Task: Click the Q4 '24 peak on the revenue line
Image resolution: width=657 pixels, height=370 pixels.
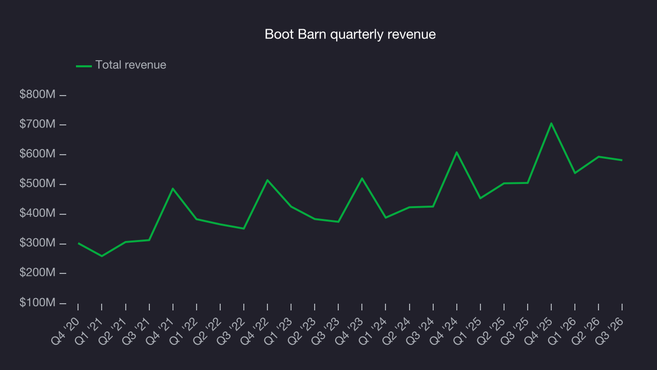Action: 456,152
